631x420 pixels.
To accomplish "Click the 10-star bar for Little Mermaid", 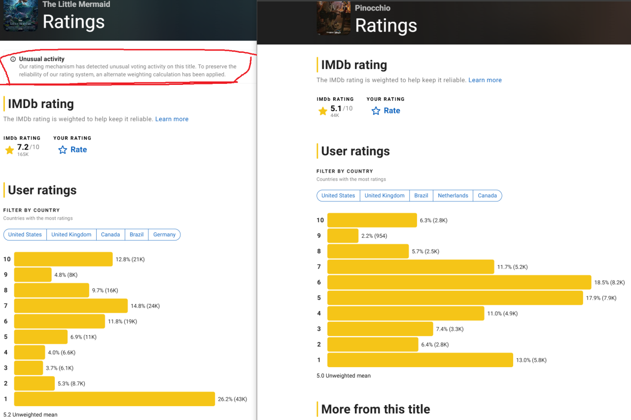I will click(63, 259).
